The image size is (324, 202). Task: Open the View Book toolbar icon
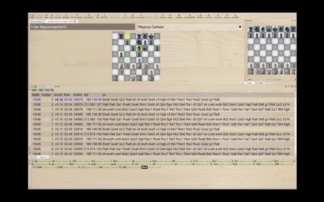tap(209, 16)
